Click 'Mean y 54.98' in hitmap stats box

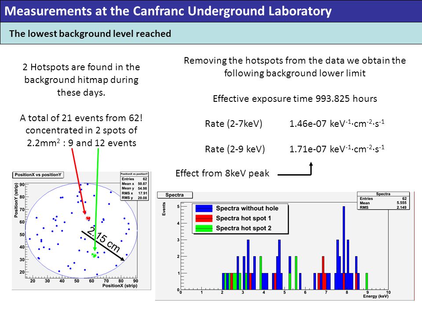click(x=135, y=188)
